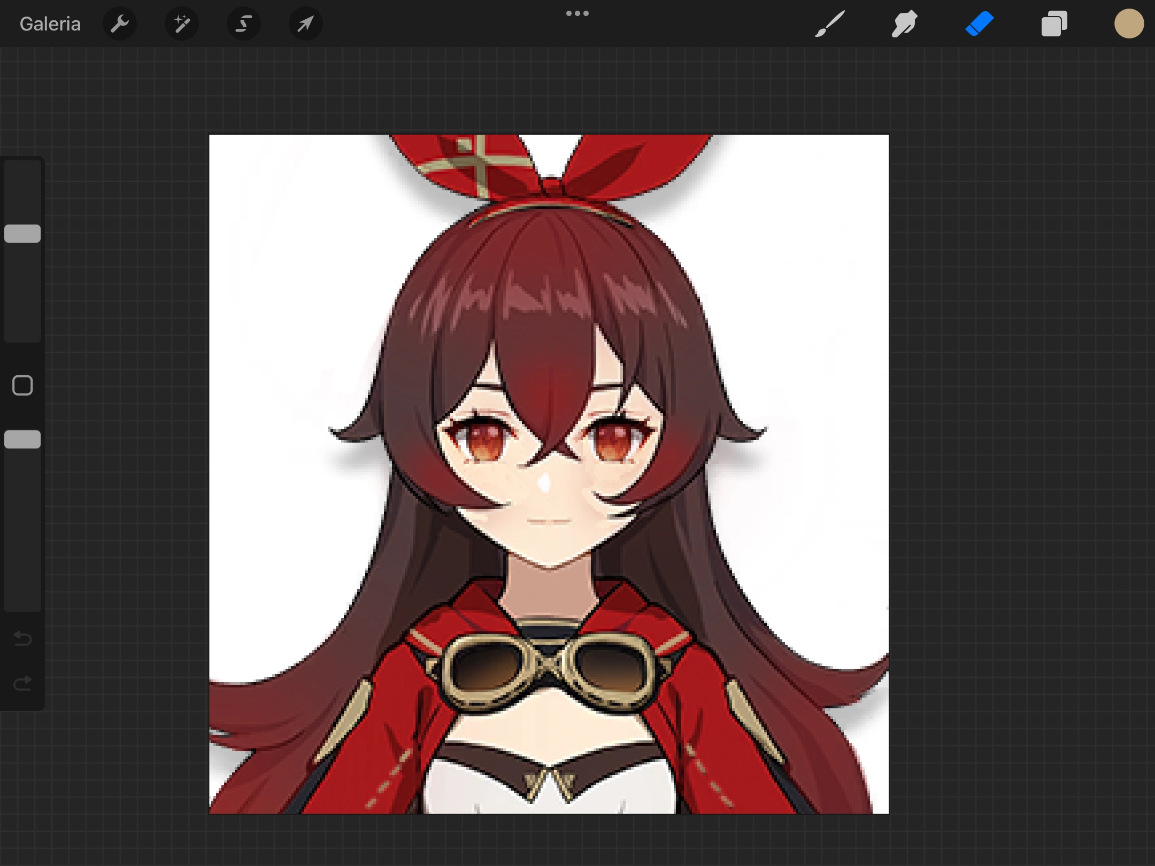This screenshot has height=866, width=1155.
Task: Activate the Selection tool
Action: pos(244,24)
